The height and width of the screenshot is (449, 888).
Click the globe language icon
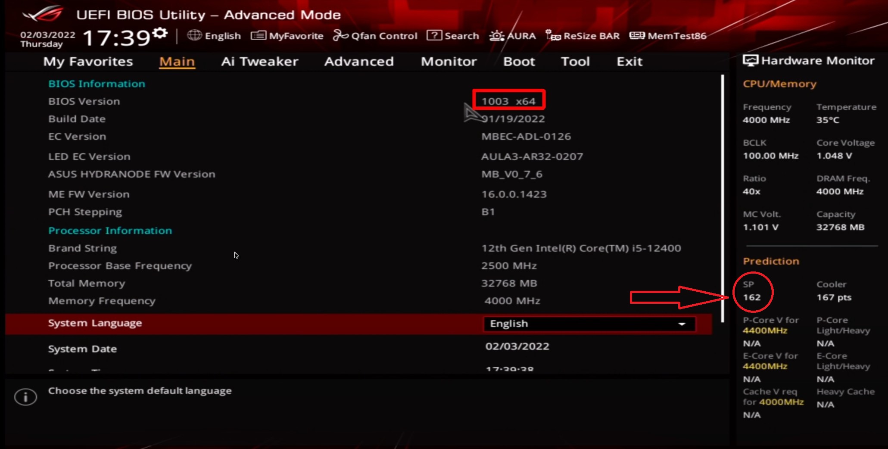click(x=194, y=35)
